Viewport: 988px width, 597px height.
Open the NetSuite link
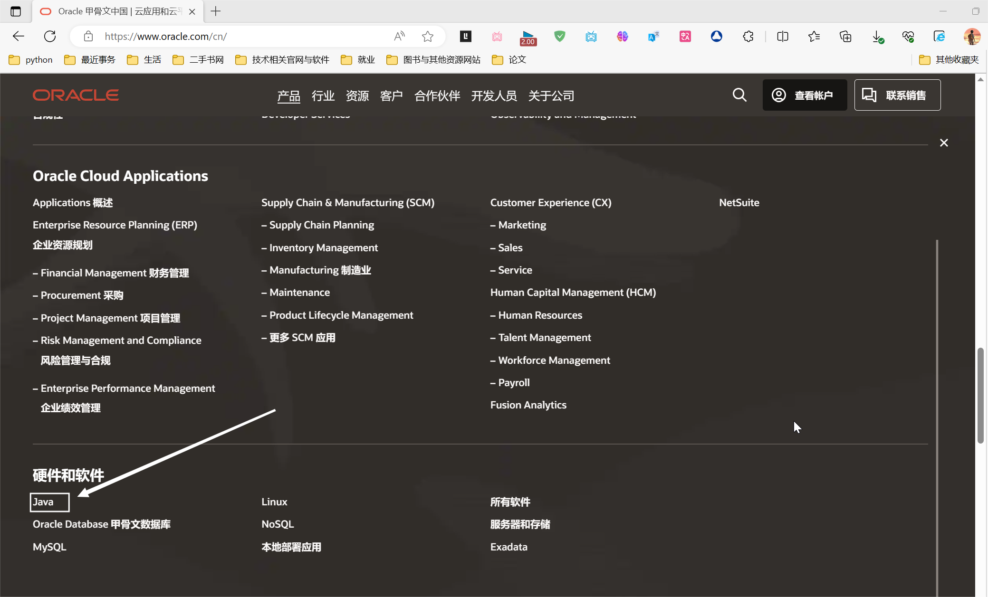point(739,203)
